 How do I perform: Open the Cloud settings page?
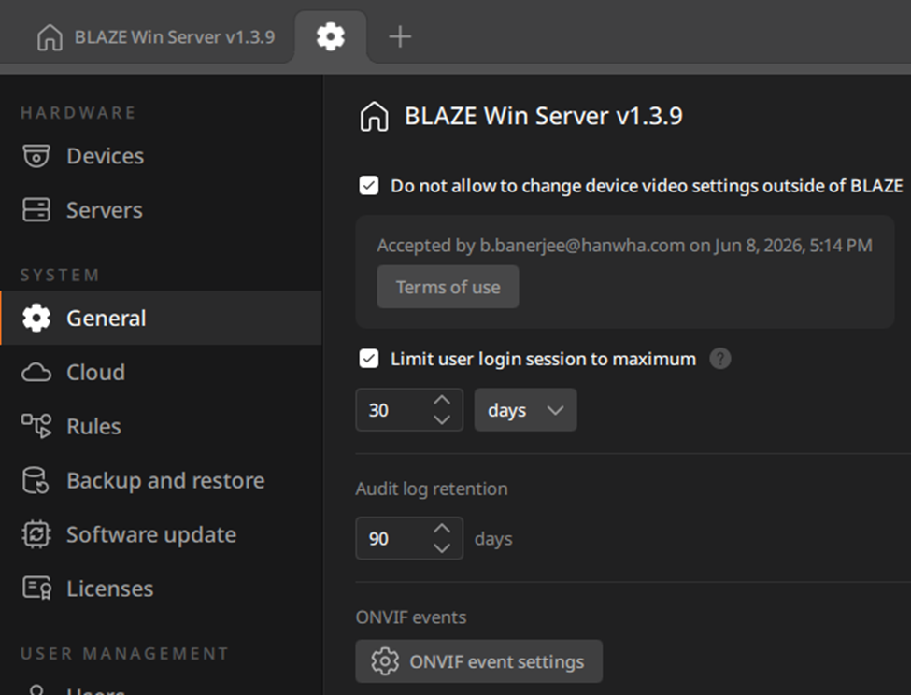point(161,372)
